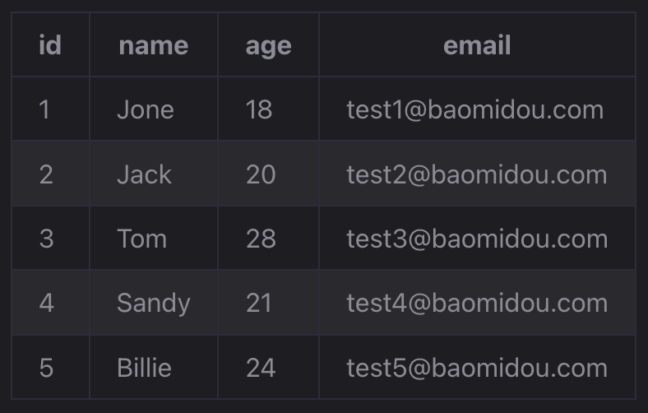Screen dimensions: 648x413
Task: Click the test2@baomidou.com email cell
Action: (x=477, y=174)
